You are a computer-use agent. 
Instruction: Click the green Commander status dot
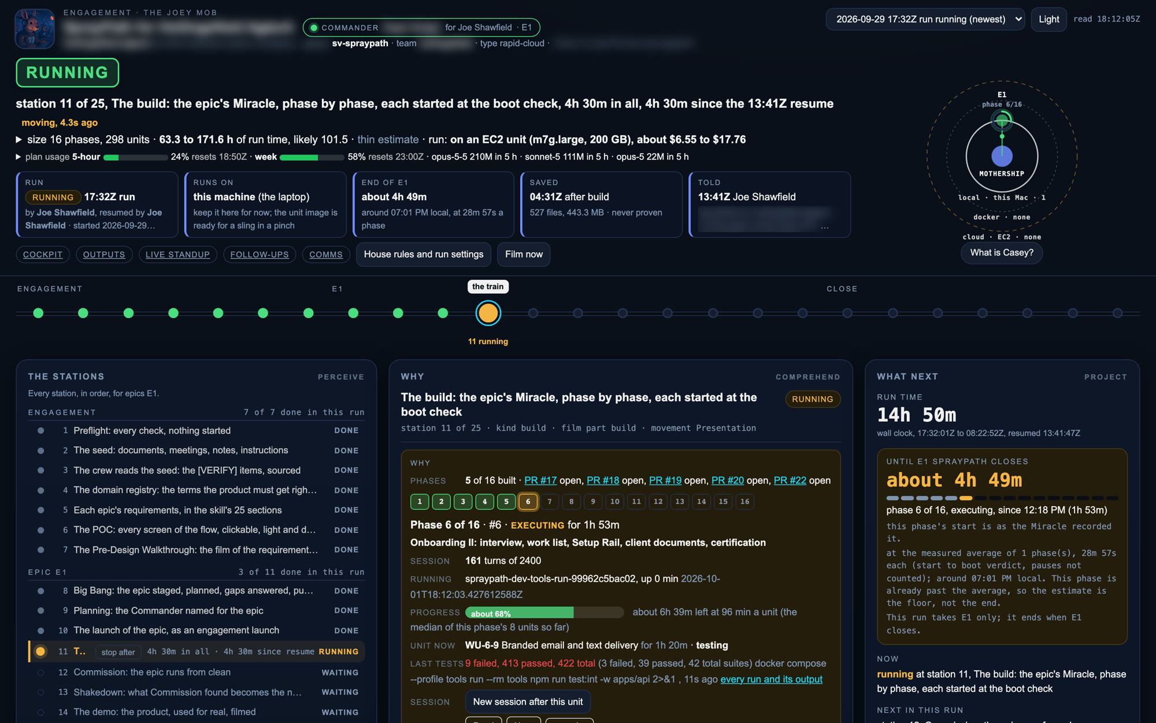click(x=314, y=28)
